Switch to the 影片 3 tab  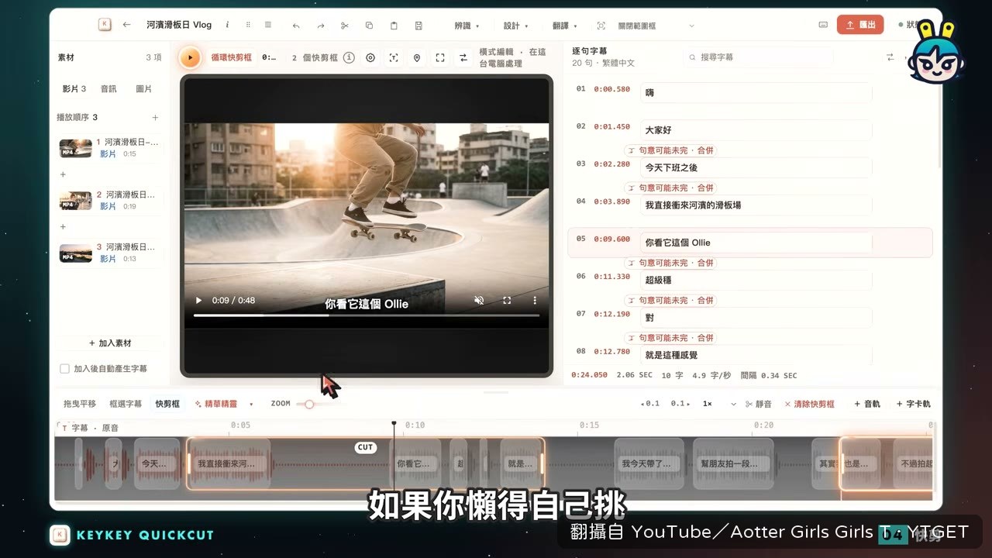[x=74, y=89]
